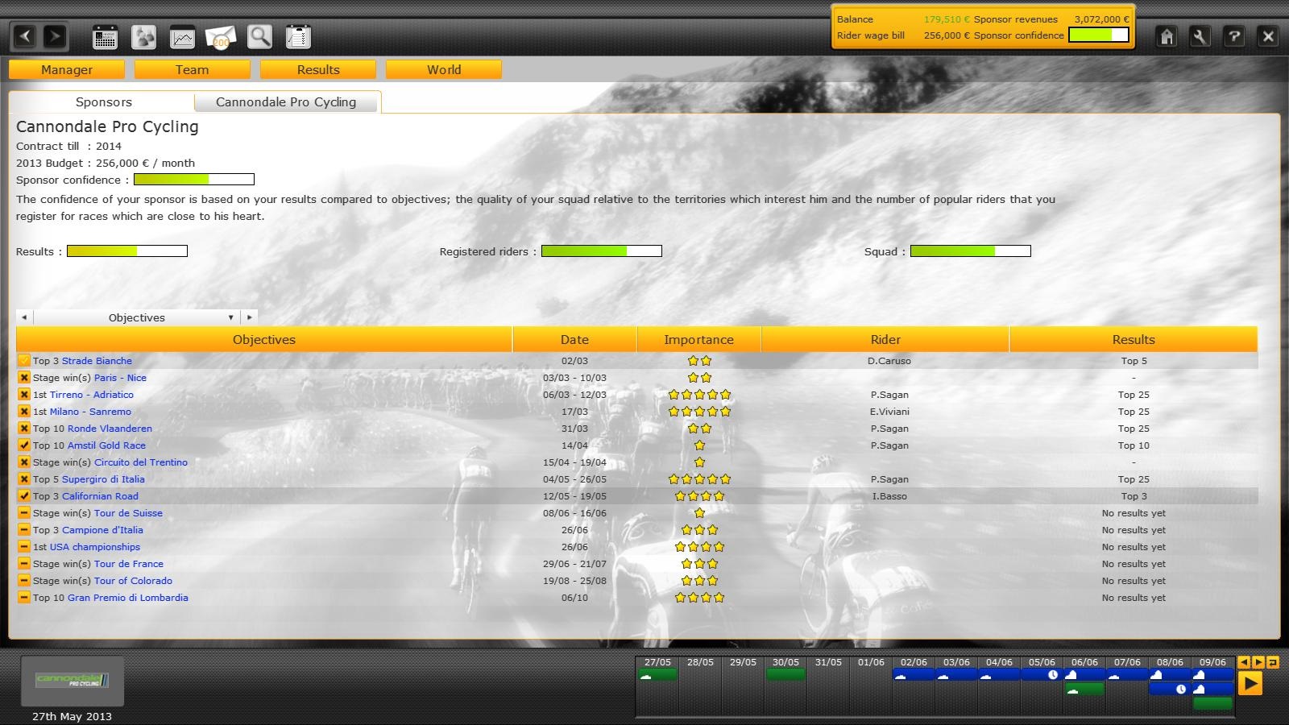Open the Objectives dropdown selector

click(x=137, y=317)
